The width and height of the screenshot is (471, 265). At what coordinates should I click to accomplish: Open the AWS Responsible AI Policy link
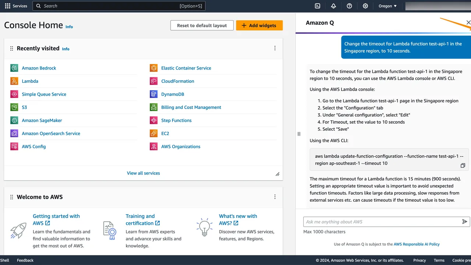pos(417,244)
